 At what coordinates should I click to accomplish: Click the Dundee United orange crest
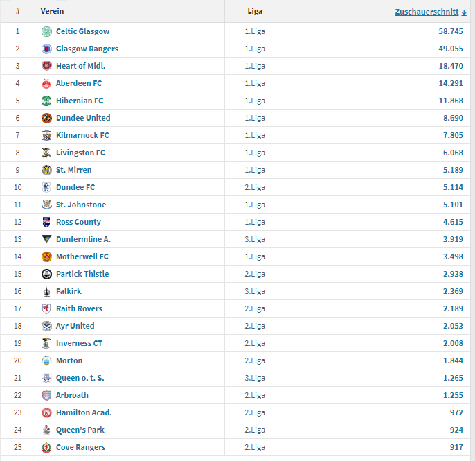pos(46,118)
